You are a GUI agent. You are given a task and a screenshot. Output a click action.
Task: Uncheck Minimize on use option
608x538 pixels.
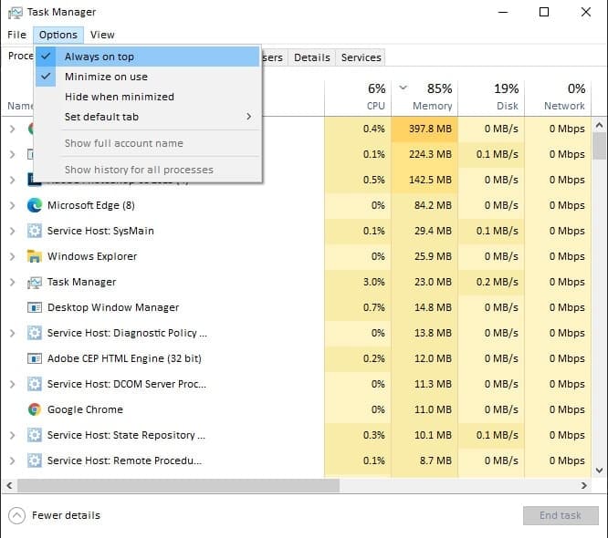tap(148, 77)
